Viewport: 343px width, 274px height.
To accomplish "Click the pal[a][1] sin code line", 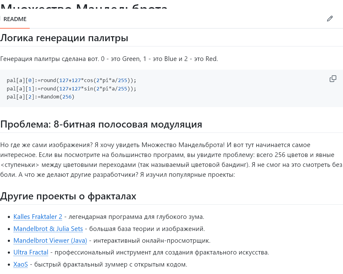I will pyautogui.click(x=71, y=89).
